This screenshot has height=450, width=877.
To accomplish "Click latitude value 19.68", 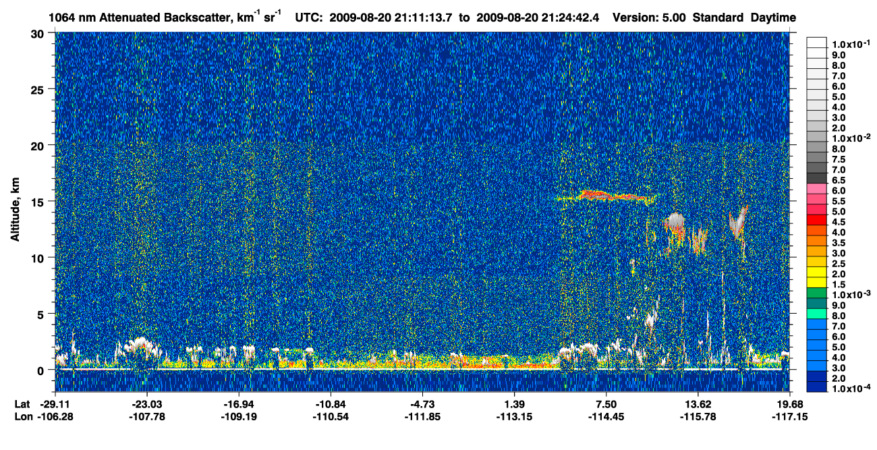I will tap(789, 403).
